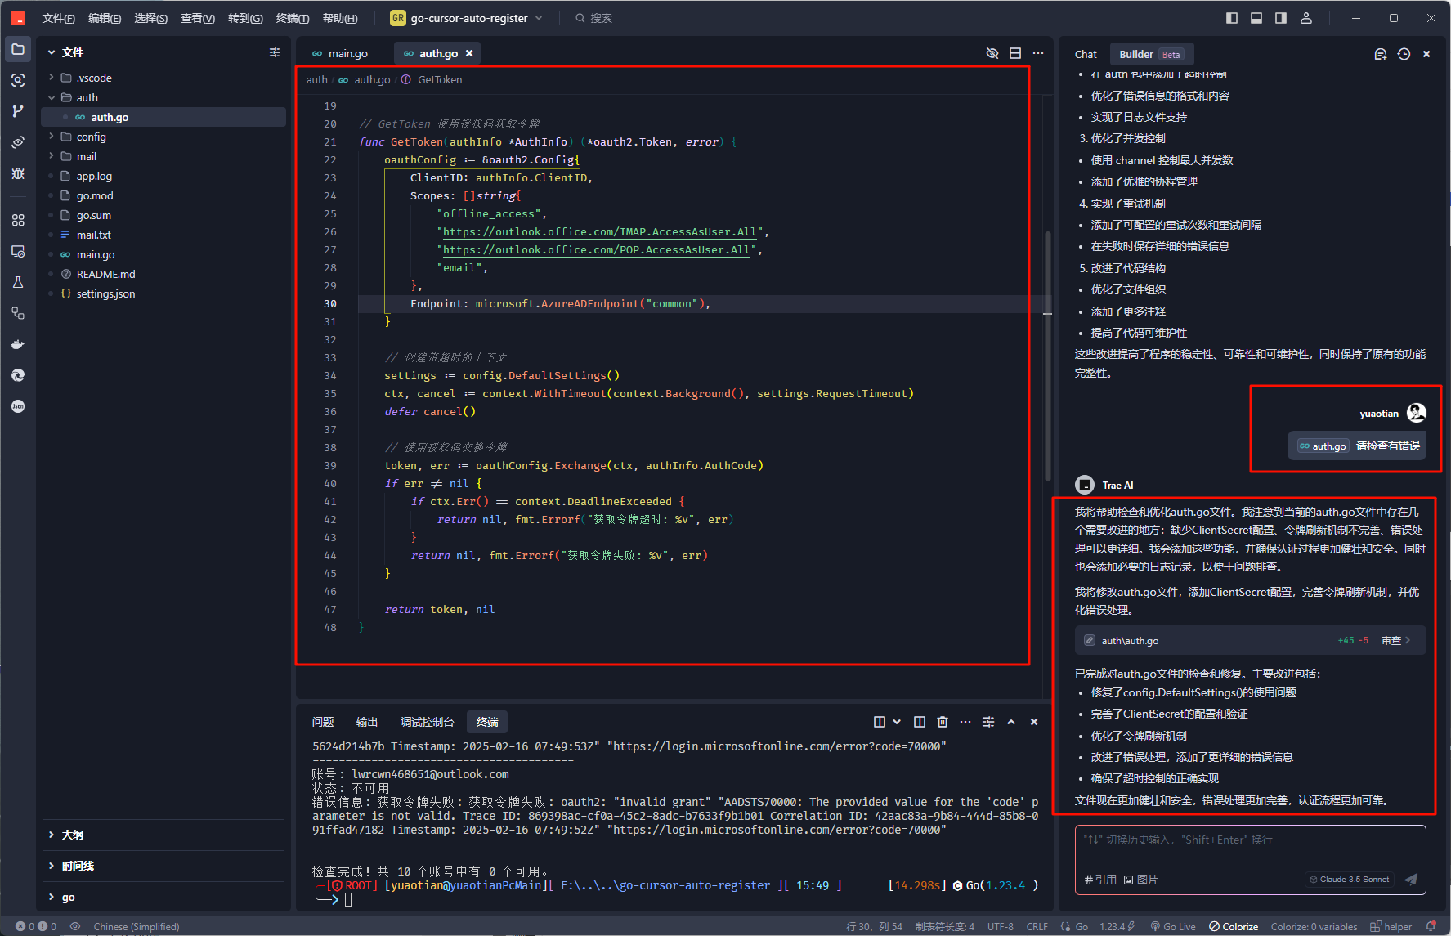
Task: Switch to the 问题 problems tab
Action: pyautogui.click(x=323, y=722)
